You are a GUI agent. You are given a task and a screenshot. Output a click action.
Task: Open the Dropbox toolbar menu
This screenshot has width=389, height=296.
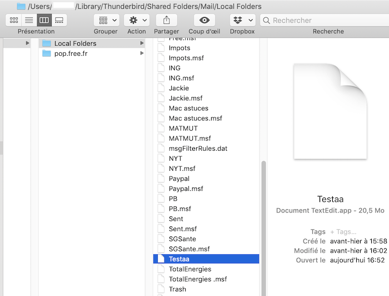click(x=242, y=20)
